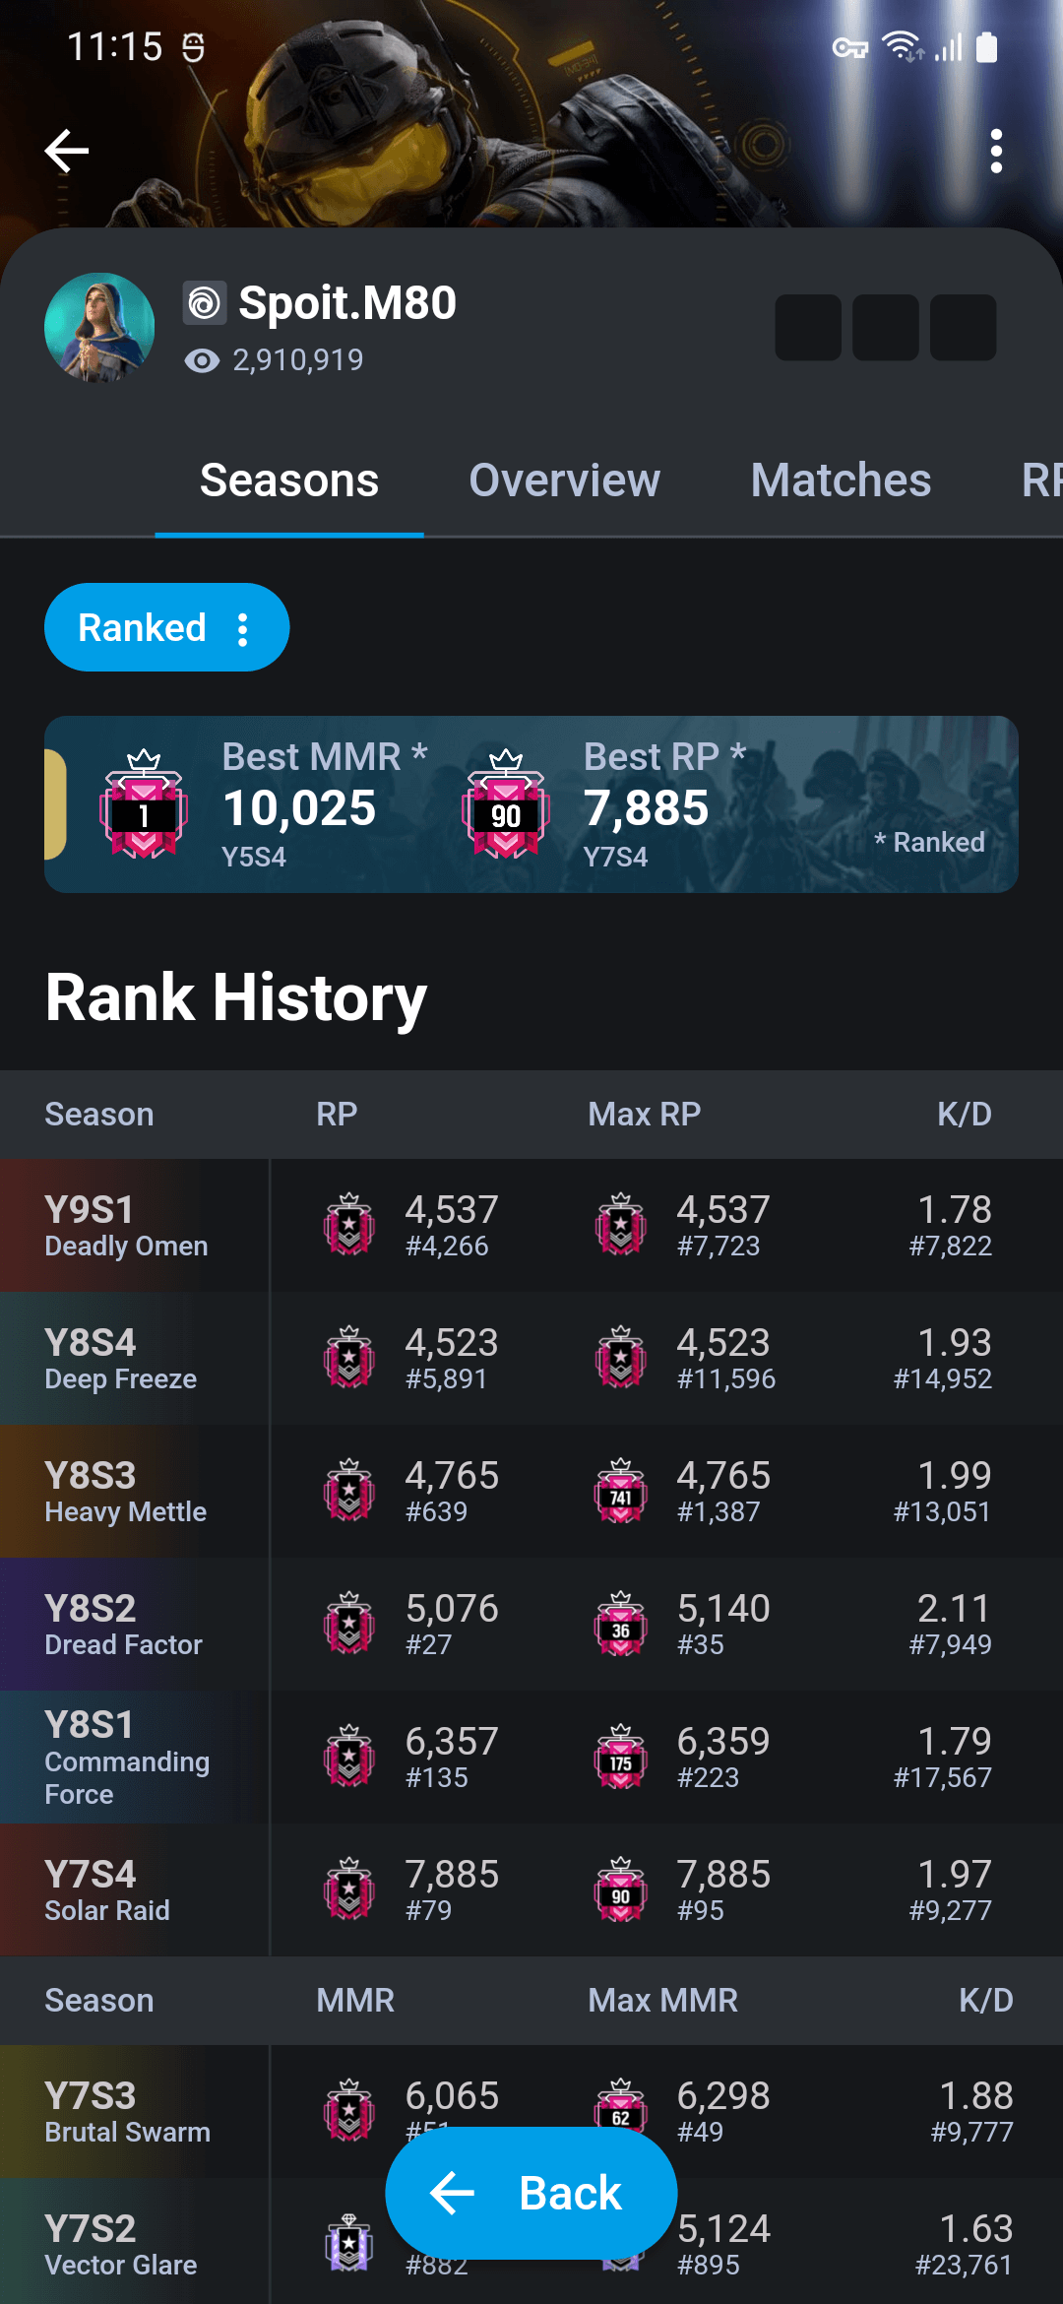Open the Ranked filter selector

(144, 627)
